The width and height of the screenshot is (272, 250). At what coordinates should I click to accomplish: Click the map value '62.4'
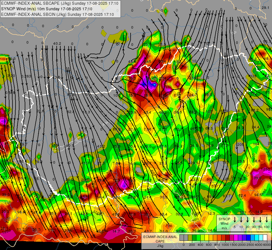click(x=71, y=112)
